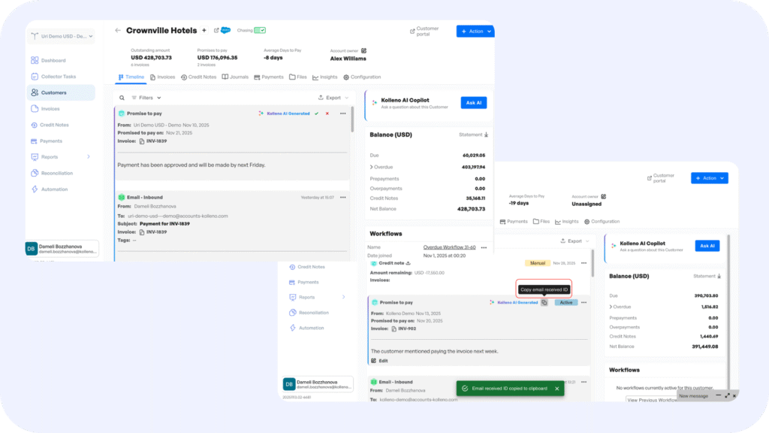Image resolution: width=769 pixels, height=433 pixels.
Task: Click the search magnifier in the timeline
Action: pos(122,98)
